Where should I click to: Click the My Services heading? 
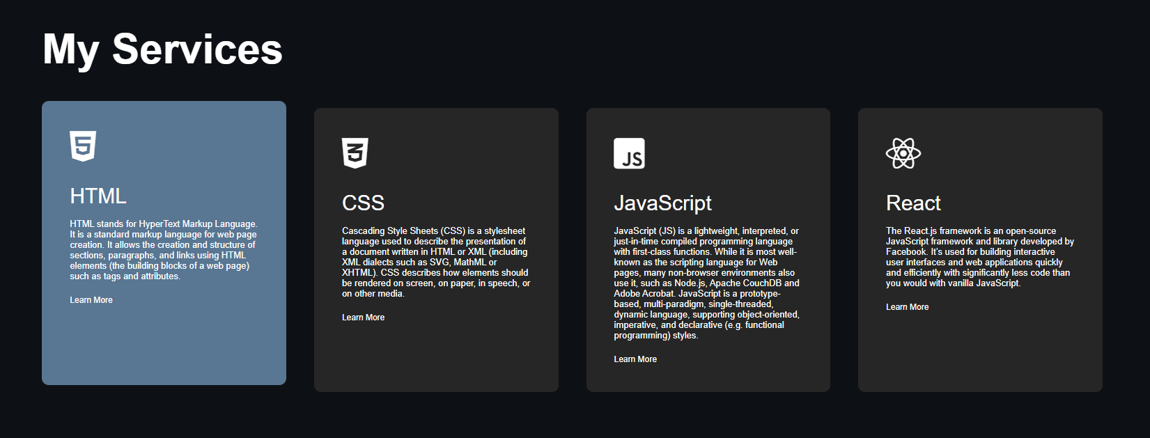coord(163,49)
